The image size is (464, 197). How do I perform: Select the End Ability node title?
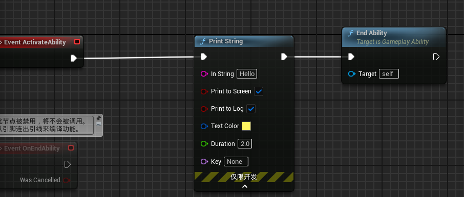pos(371,33)
